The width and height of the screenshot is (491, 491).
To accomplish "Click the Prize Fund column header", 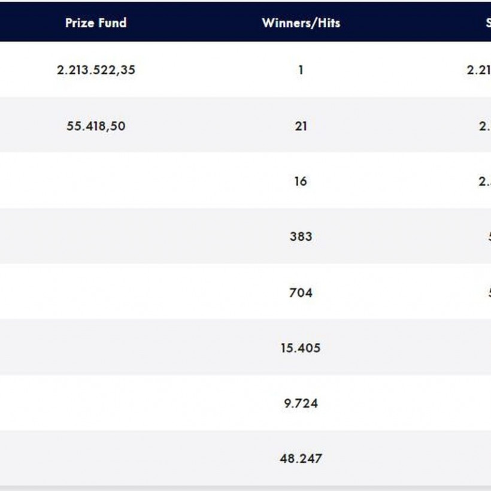I will [x=96, y=23].
